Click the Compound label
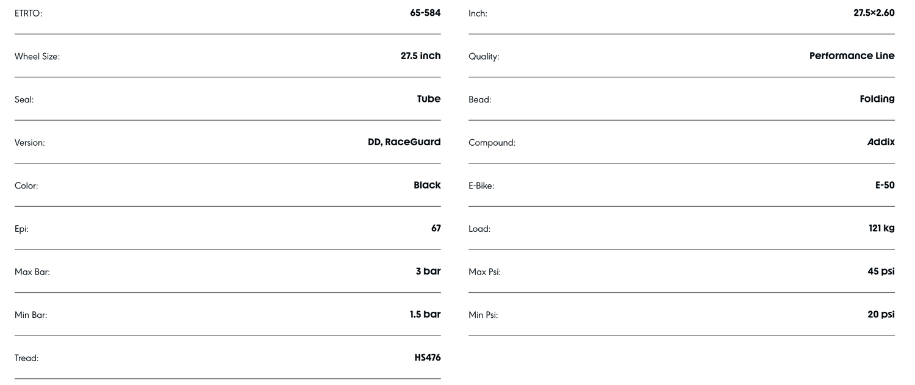This screenshot has width=915, height=385. pos(492,143)
